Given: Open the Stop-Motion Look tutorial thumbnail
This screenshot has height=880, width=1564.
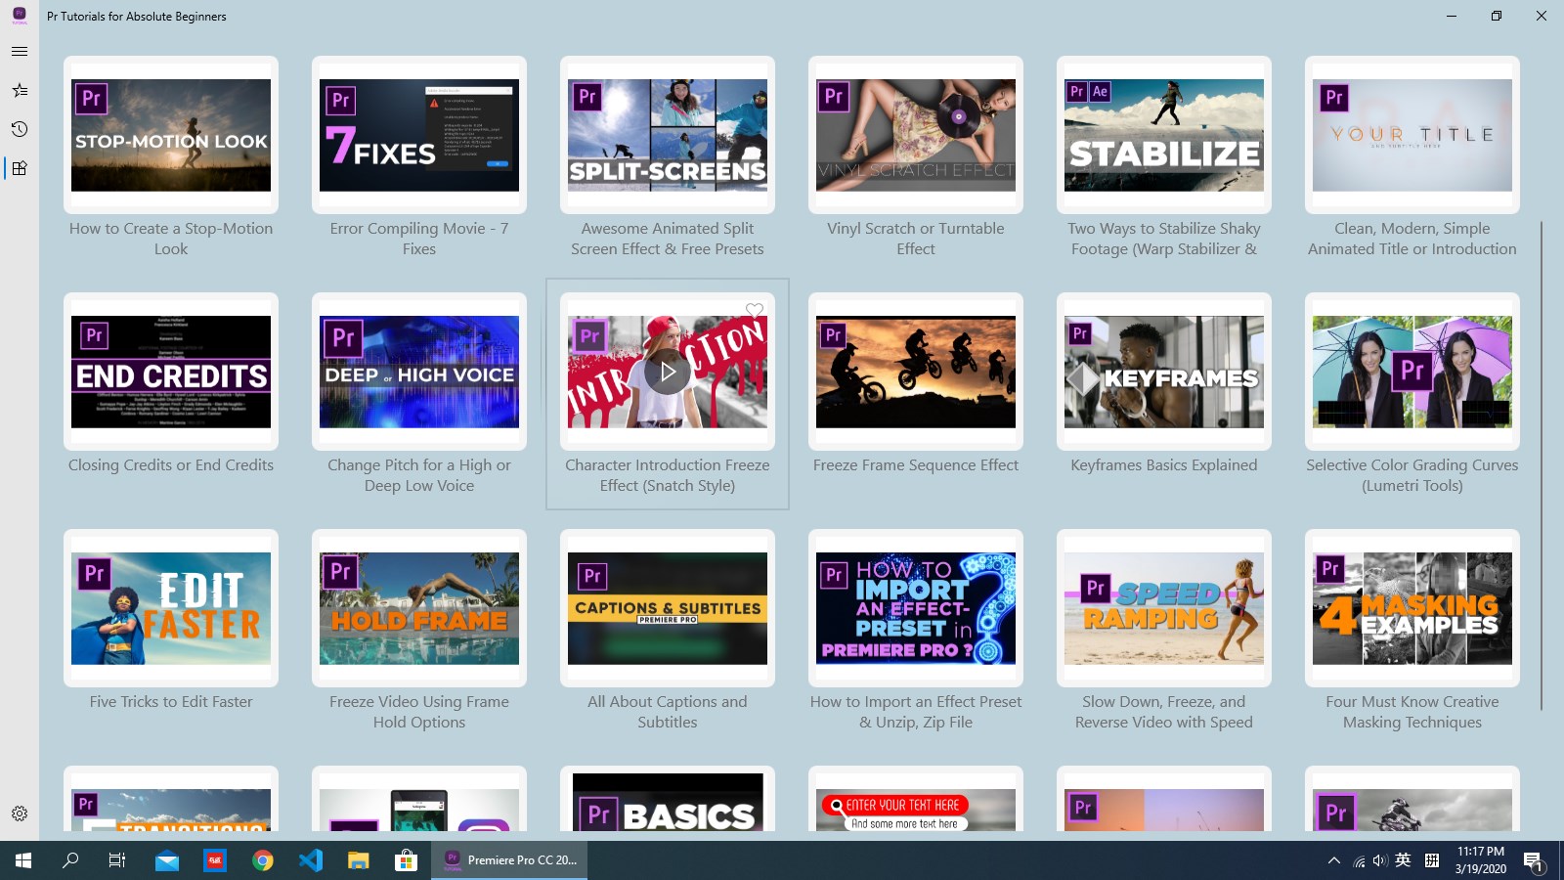Looking at the screenshot, I should click(171, 135).
